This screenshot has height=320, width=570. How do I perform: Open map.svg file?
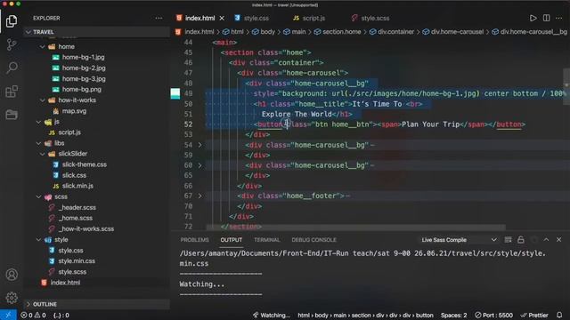74,111
